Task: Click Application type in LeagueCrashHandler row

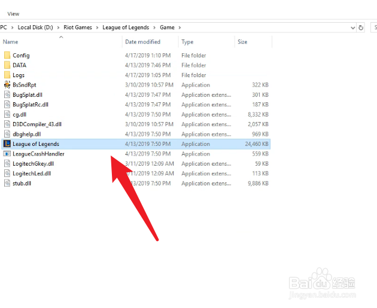Action: coord(196,154)
